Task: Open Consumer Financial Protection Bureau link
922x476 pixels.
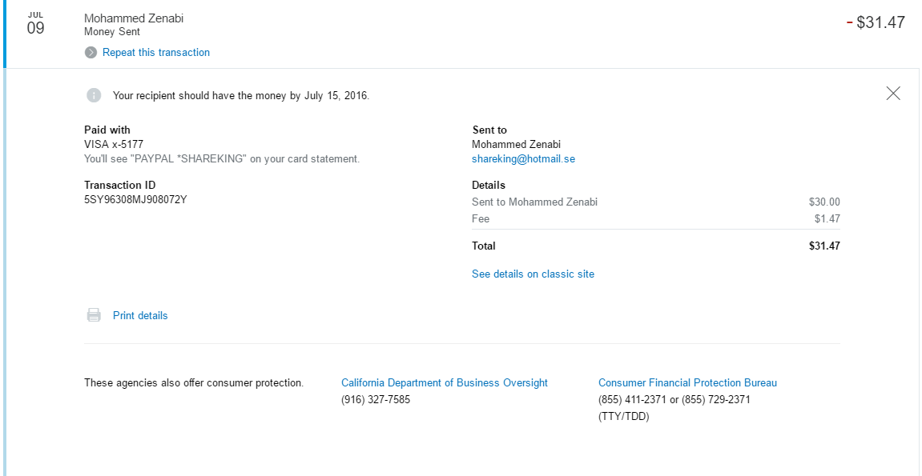Action: pos(687,383)
